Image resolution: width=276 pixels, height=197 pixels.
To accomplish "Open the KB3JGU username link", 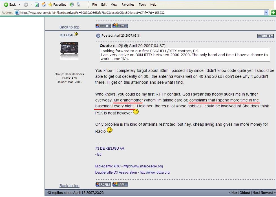I will pyautogui.click(x=67, y=35).
